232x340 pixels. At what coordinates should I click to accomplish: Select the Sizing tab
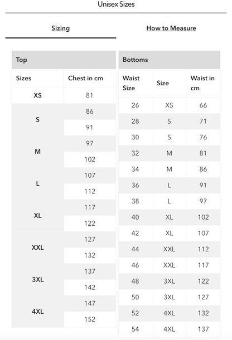(61, 28)
